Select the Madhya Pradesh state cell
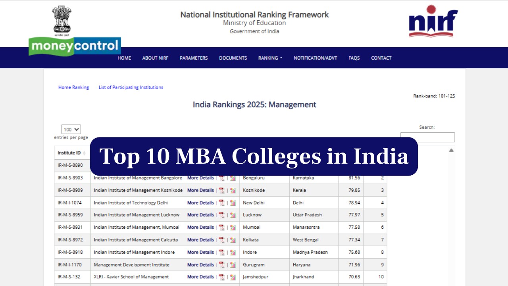Image resolution: width=508 pixels, height=286 pixels. pyautogui.click(x=314, y=252)
